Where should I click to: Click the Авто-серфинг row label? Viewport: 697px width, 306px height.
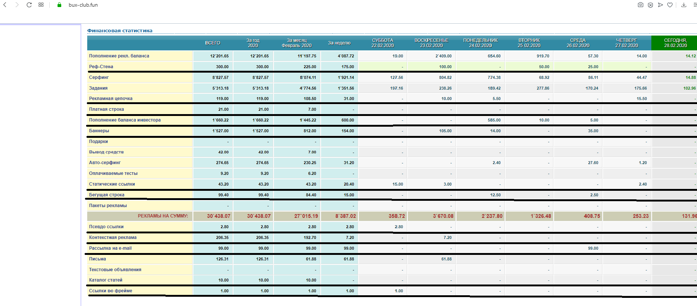[105, 163]
